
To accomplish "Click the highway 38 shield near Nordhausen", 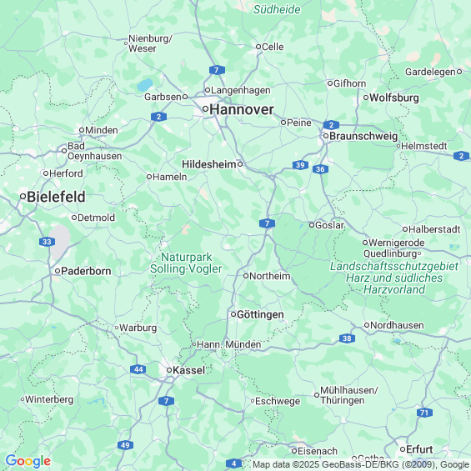I will point(347,338).
